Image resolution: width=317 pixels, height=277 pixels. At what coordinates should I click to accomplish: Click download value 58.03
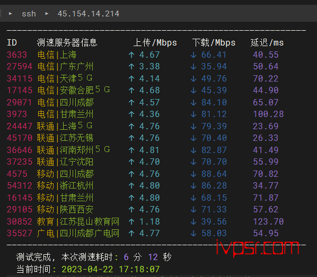pos(214,234)
